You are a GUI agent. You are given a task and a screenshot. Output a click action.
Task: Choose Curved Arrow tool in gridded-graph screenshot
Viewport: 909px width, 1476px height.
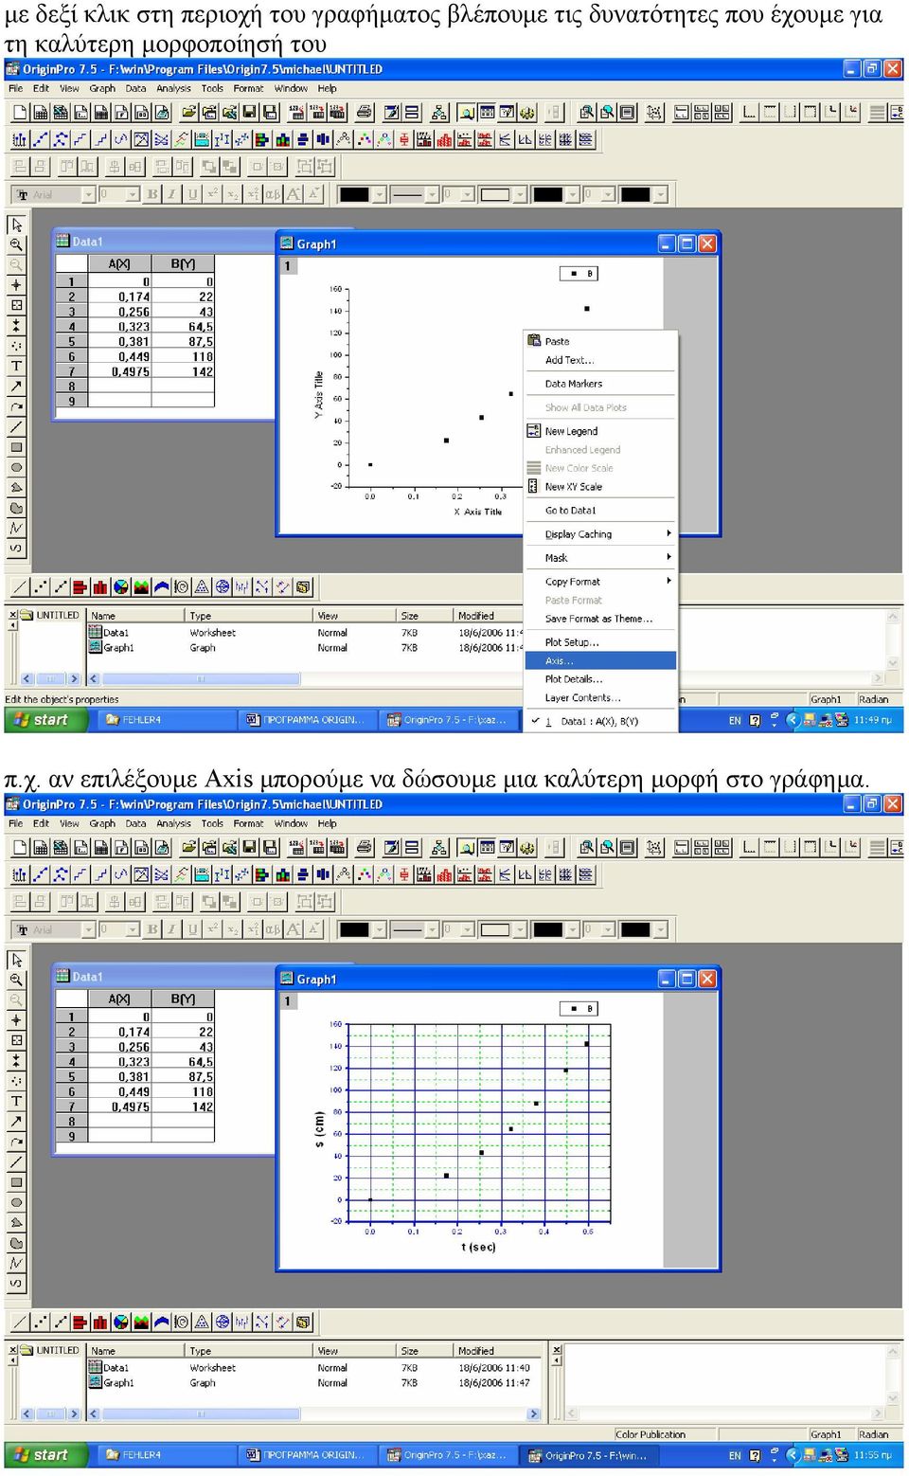pyautogui.click(x=16, y=1142)
